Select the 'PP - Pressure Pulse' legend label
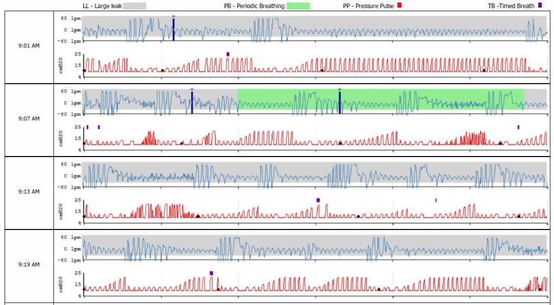Screen dimensions: 554x305 368,6
